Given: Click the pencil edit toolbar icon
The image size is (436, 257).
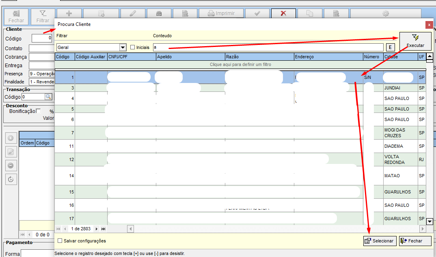Looking at the screenshot, I should [133, 13].
